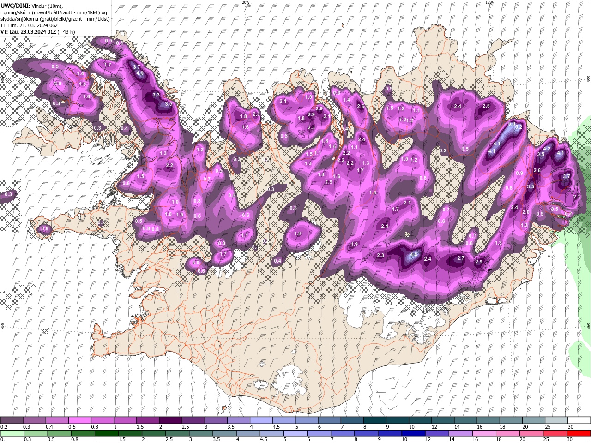Click the 2.7 precipitation value on the map
The width and height of the screenshot is (591, 443).
(x=461, y=258)
